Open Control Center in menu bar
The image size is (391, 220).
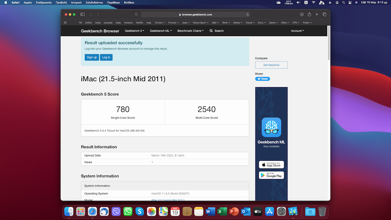coord(350,3)
